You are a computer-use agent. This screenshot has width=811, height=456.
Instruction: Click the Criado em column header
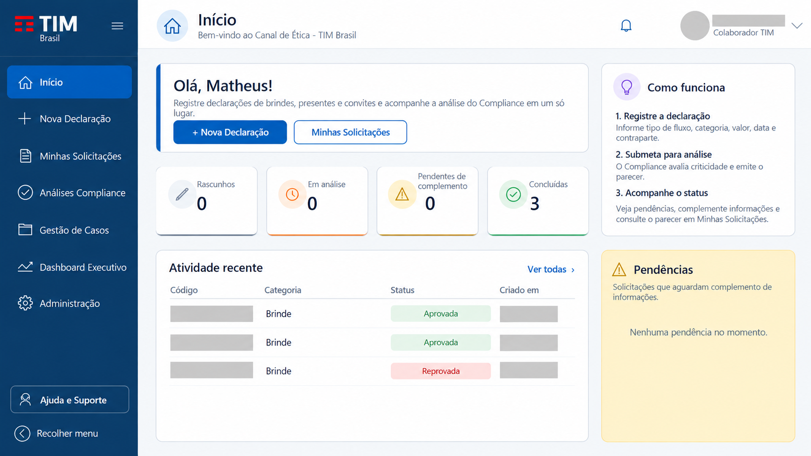[519, 290]
